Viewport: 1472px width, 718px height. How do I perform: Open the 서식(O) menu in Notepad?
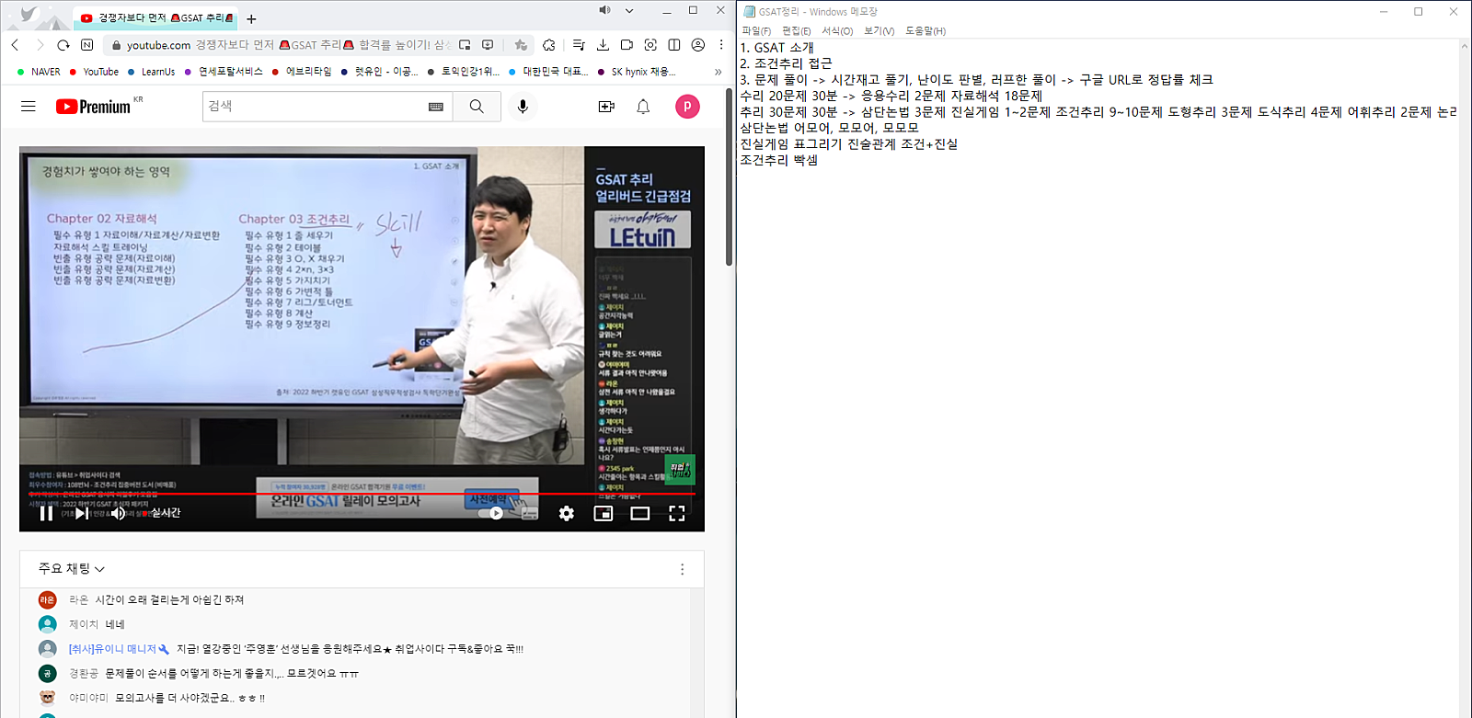click(x=837, y=31)
